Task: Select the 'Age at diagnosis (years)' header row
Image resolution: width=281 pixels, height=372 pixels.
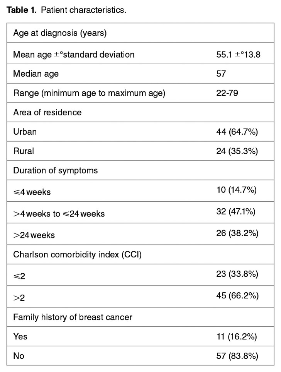Action: pos(60,33)
